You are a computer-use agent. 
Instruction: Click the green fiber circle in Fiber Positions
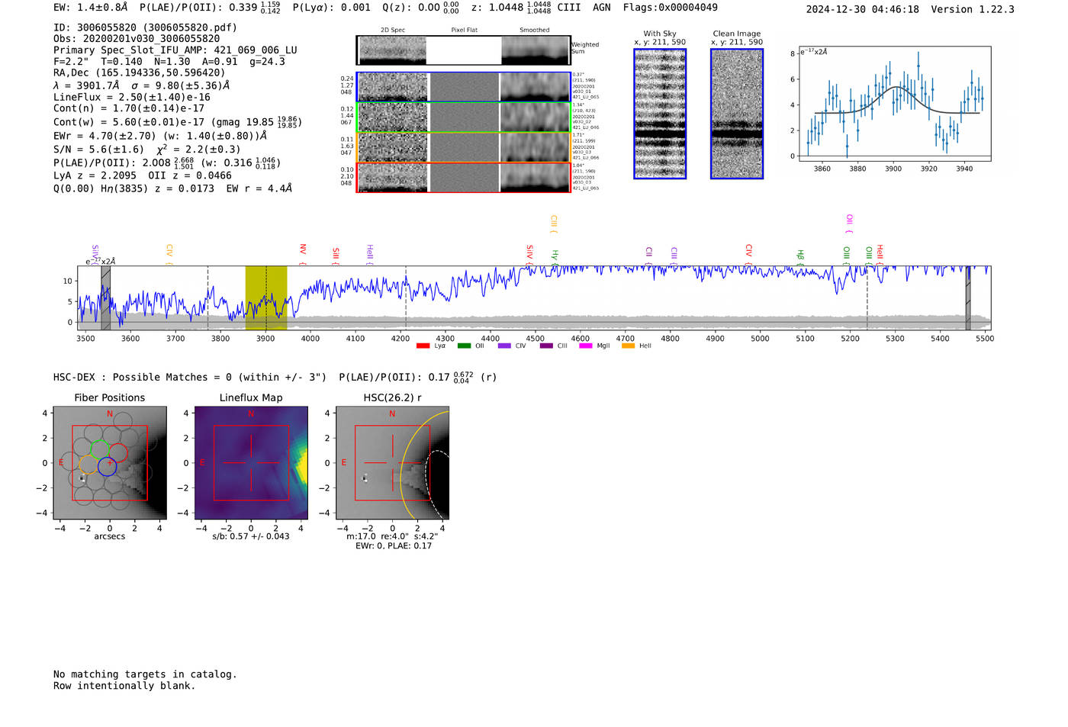99,451
